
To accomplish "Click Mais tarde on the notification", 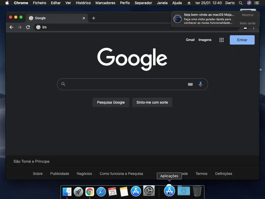I will 248,23.
